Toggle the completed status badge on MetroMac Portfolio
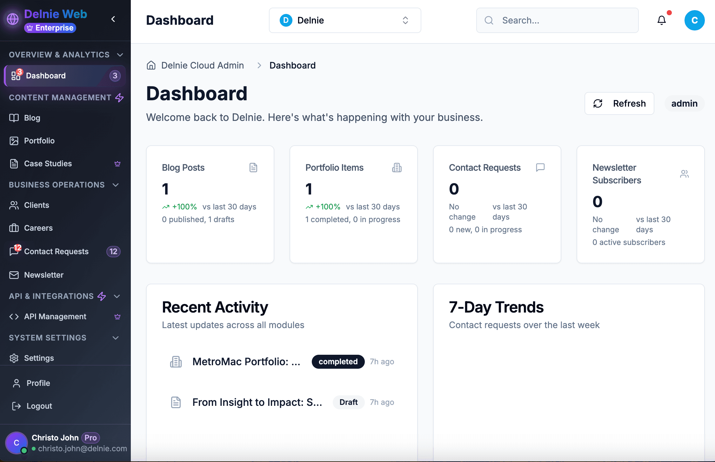 338,361
